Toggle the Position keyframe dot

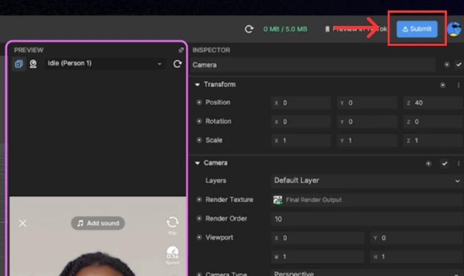pyautogui.click(x=199, y=102)
